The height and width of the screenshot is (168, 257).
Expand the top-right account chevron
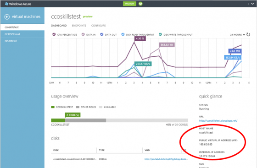(x=252, y=4)
